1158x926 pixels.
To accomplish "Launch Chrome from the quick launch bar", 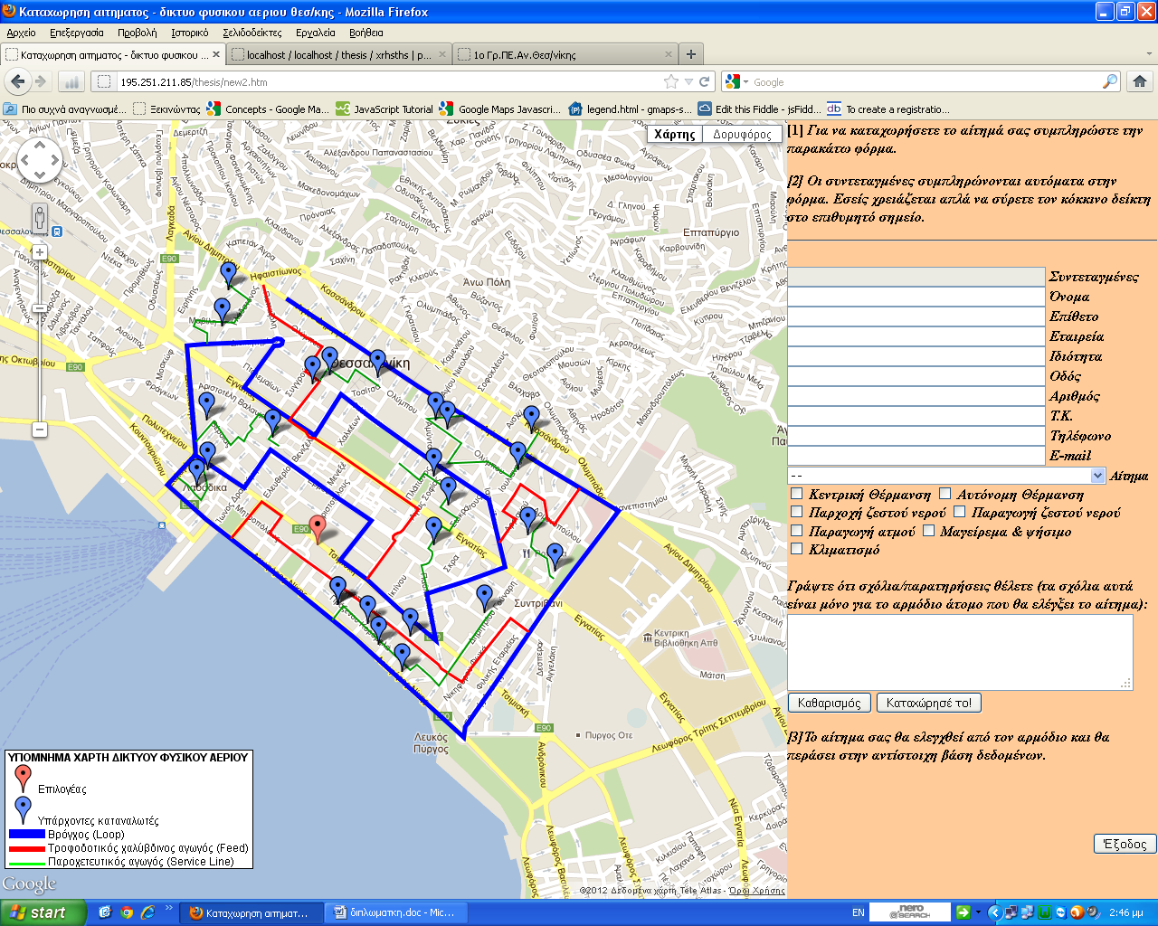I will tap(126, 912).
